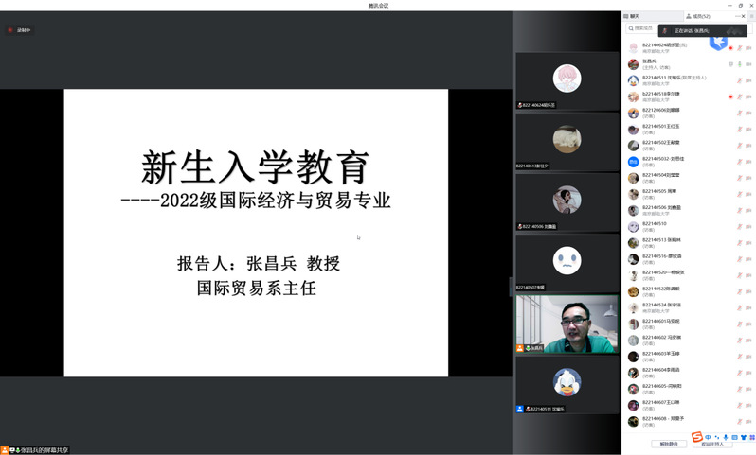
Task: Click the magnifier icon in member search
Action: pyautogui.click(x=630, y=28)
